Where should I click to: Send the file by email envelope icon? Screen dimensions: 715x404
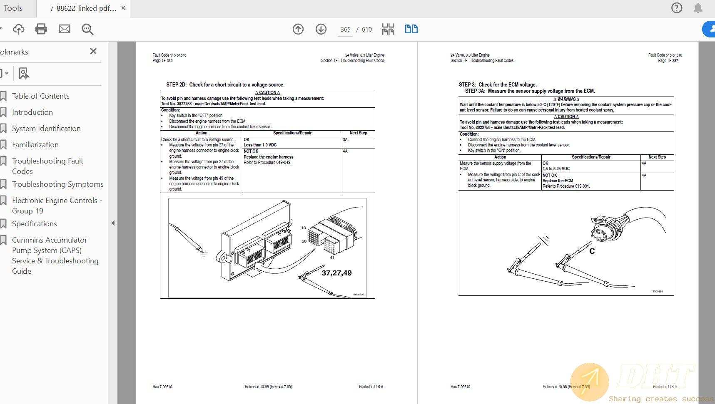(65, 29)
